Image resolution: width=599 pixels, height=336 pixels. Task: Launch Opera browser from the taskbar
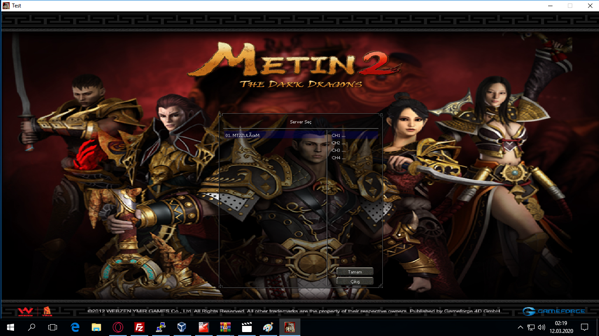point(118,327)
